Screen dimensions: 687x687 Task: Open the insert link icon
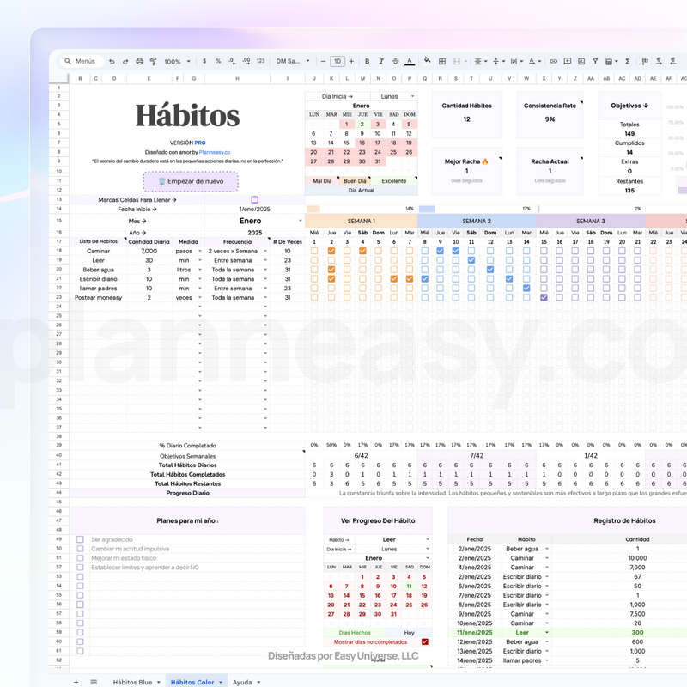click(x=554, y=61)
